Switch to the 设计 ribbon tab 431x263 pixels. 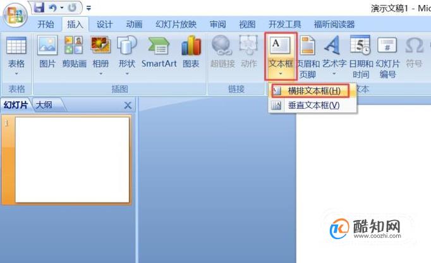[105, 24]
